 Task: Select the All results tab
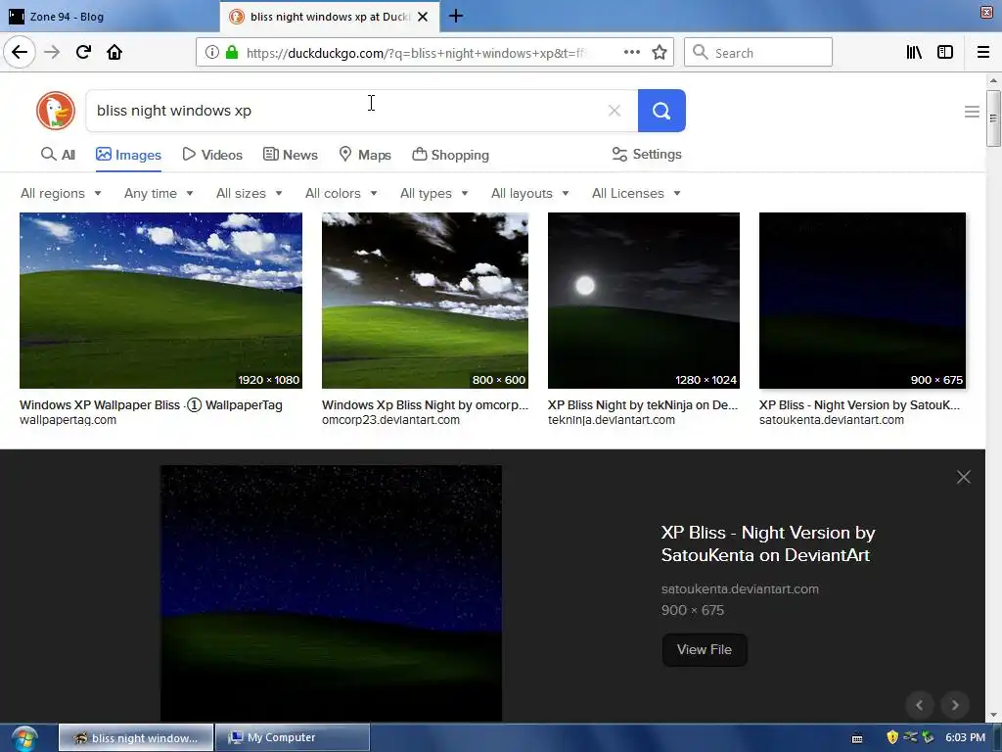click(58, 155)
